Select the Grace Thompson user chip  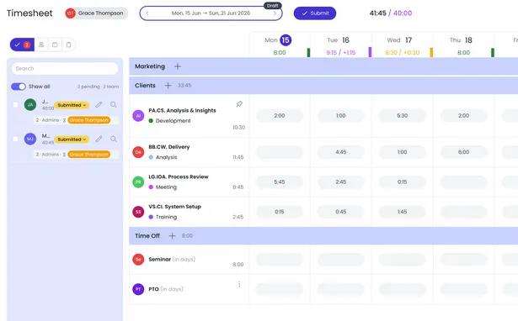tap(97, 13)
